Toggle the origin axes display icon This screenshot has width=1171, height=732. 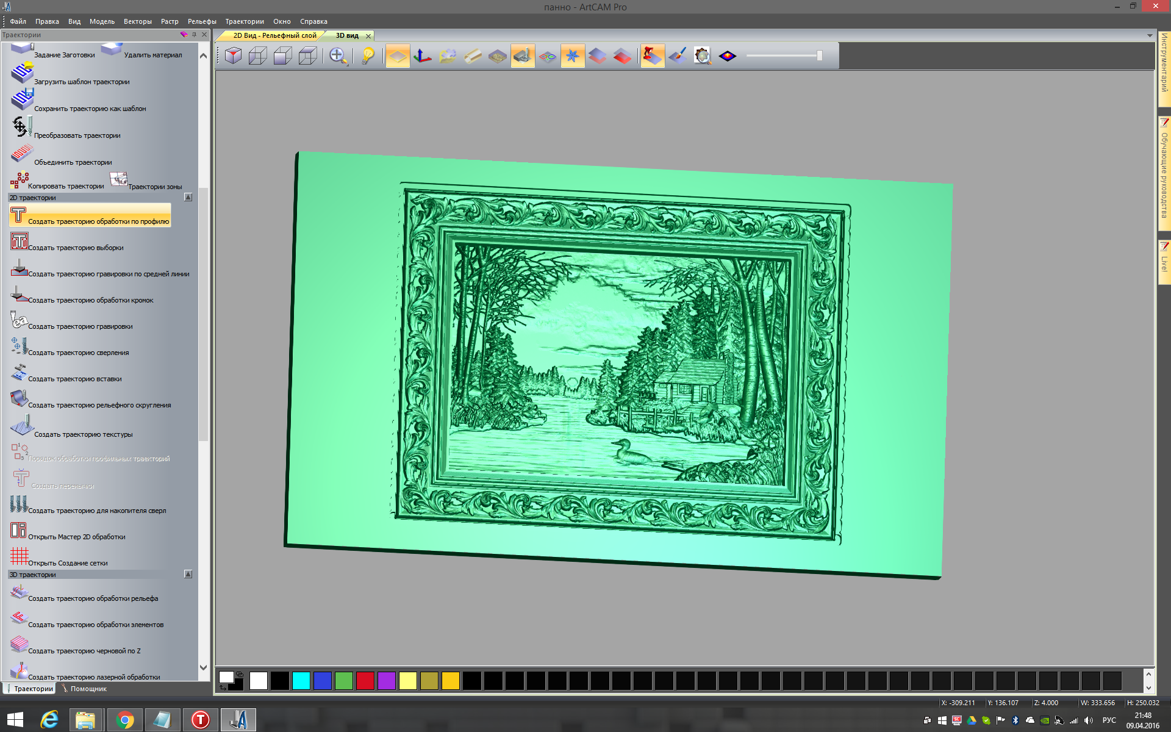[422, 56]
